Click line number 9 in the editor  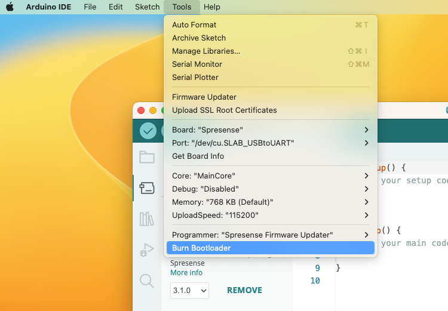click(x=317, y=268)
